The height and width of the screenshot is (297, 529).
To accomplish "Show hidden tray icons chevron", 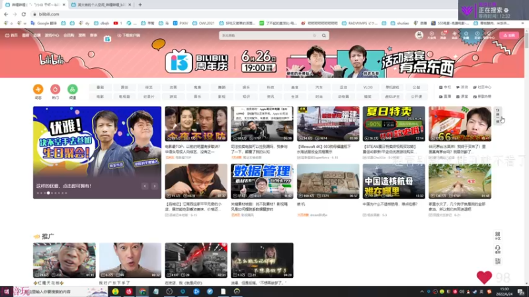I will click(422, 292).
